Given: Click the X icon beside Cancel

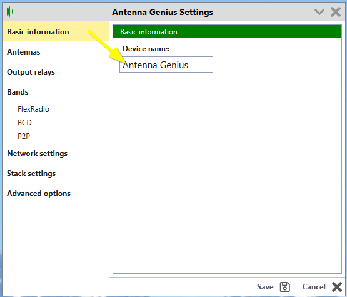Looking at the screenshot, I should tap(337, 287).
